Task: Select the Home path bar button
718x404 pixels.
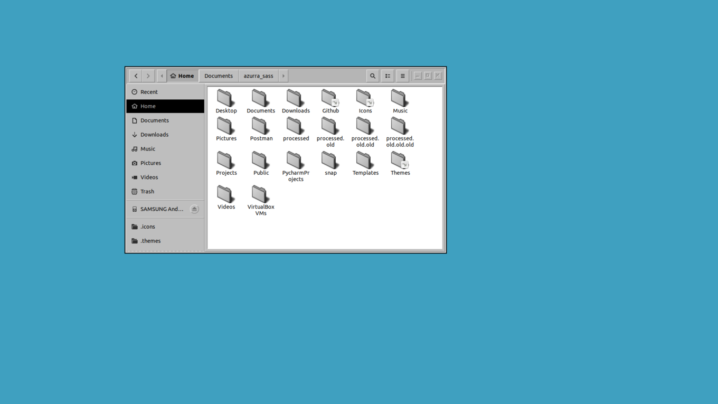Action: [183, 76]
